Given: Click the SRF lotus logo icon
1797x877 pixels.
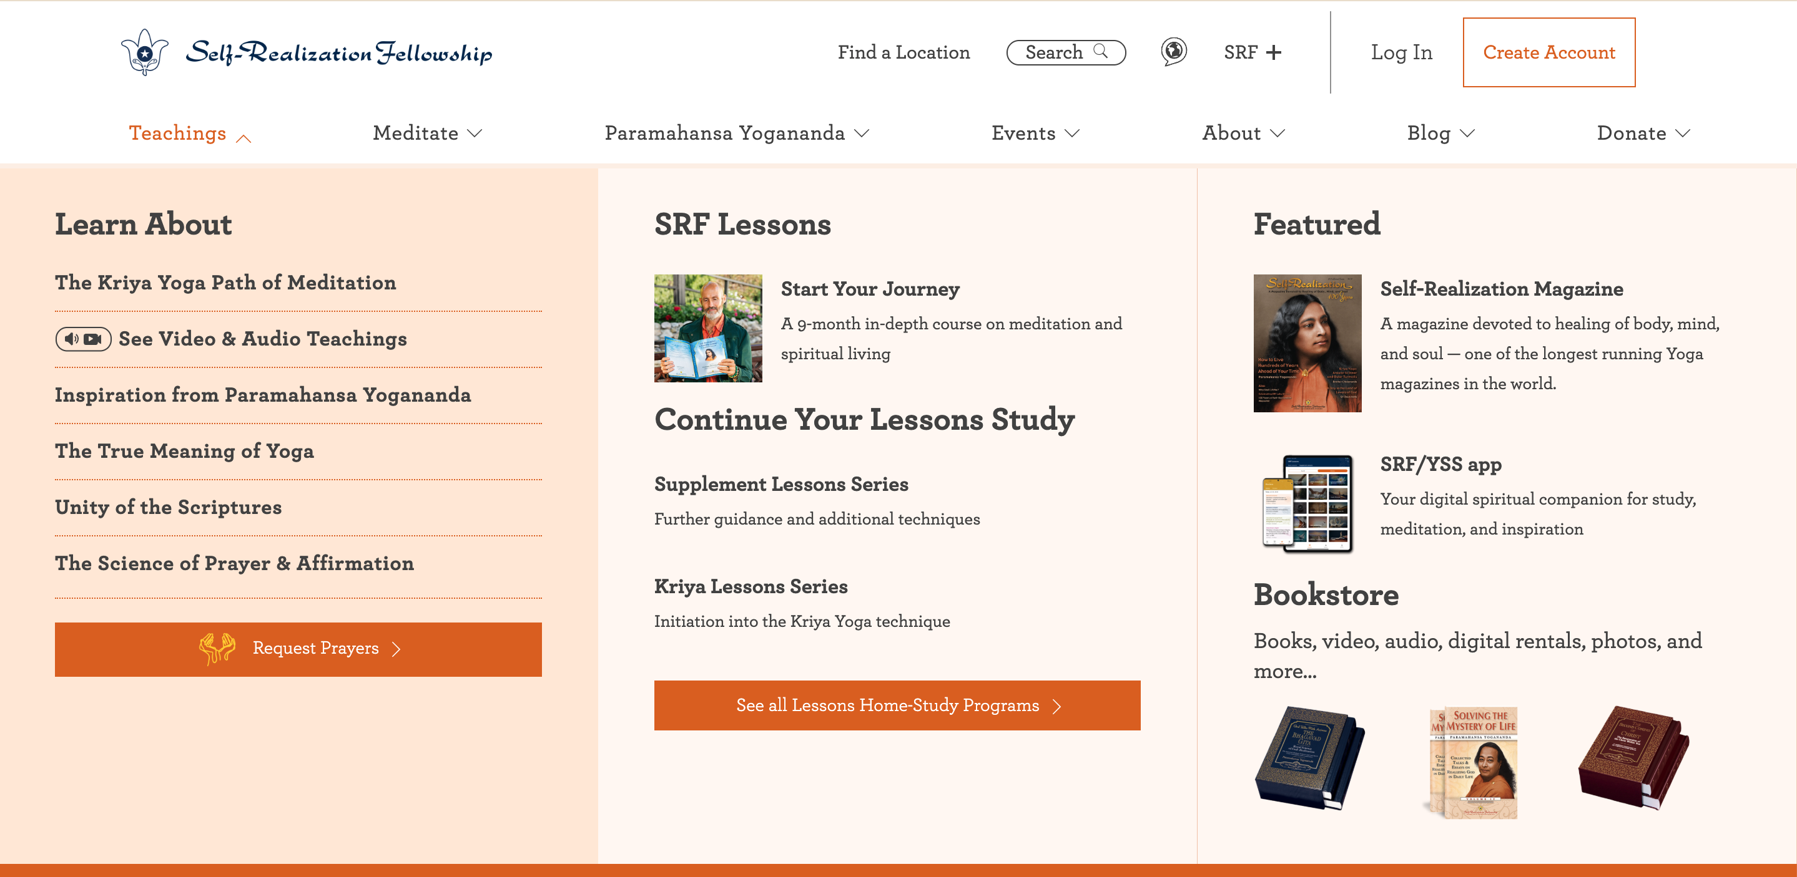Looking at the screenshot, I should [x=144, y=52].
